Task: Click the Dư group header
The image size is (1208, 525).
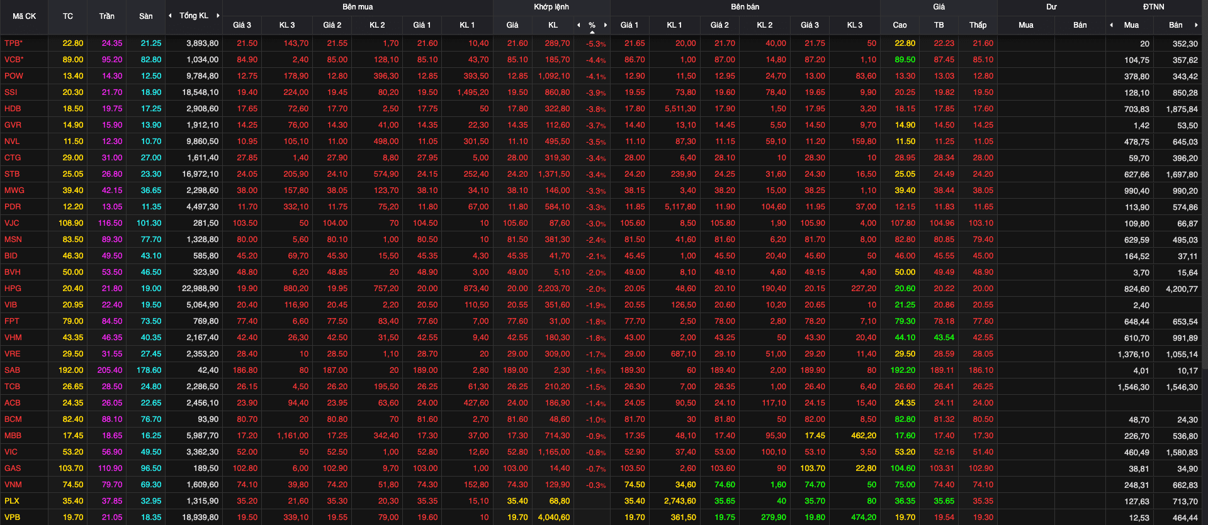Action: coord(1051,7)
